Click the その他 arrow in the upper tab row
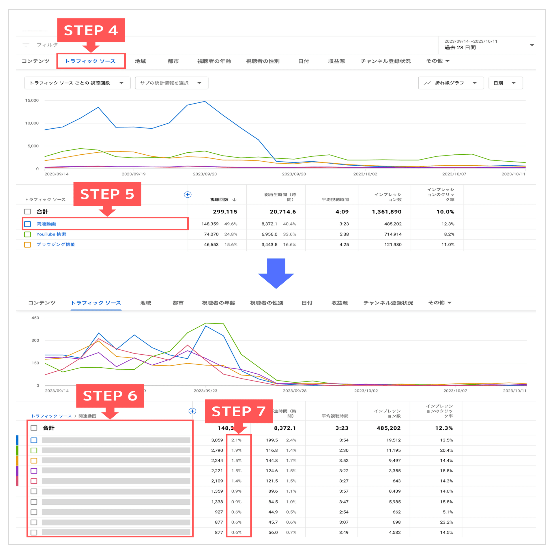Image resolution: width=554 pixels, height=554 pixels. point(448,61)
